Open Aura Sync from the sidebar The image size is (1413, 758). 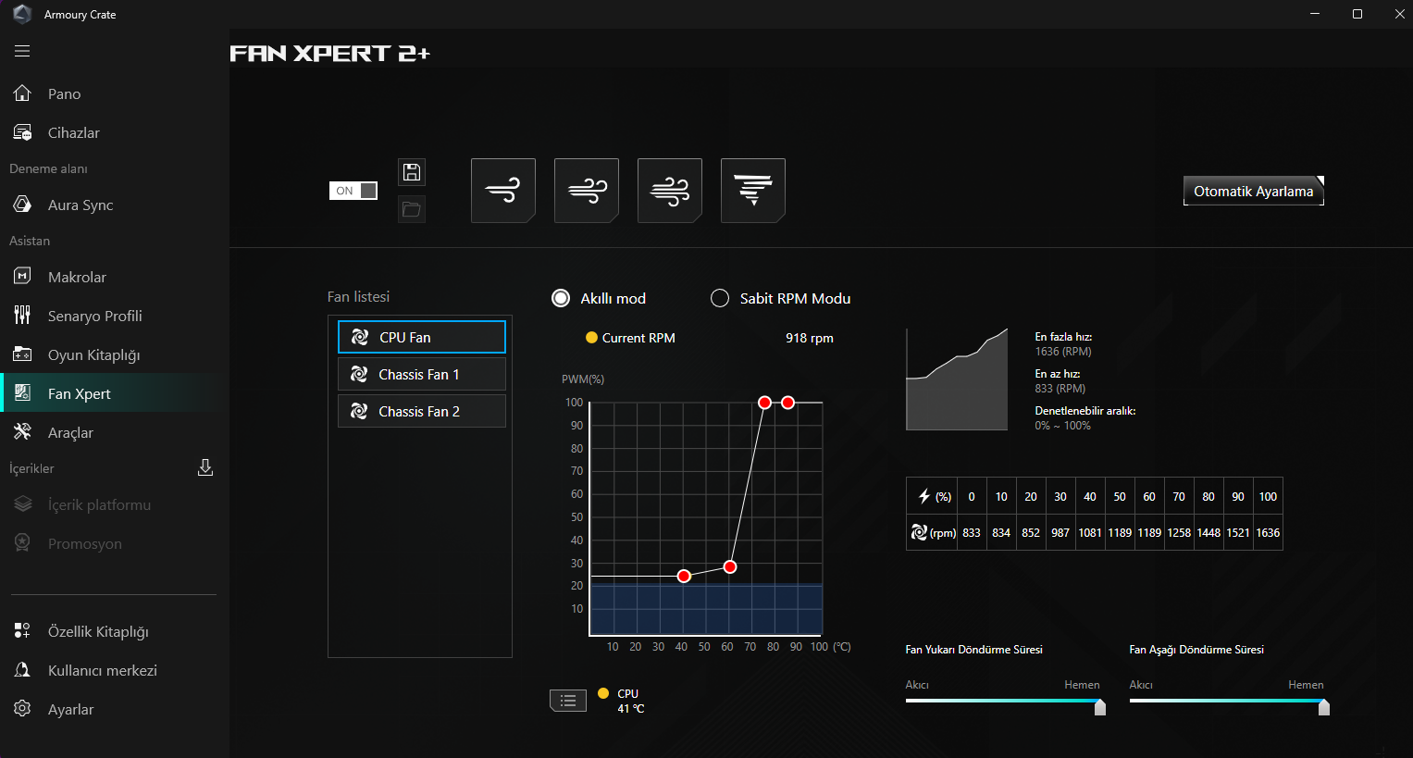[x=115, y=205]
